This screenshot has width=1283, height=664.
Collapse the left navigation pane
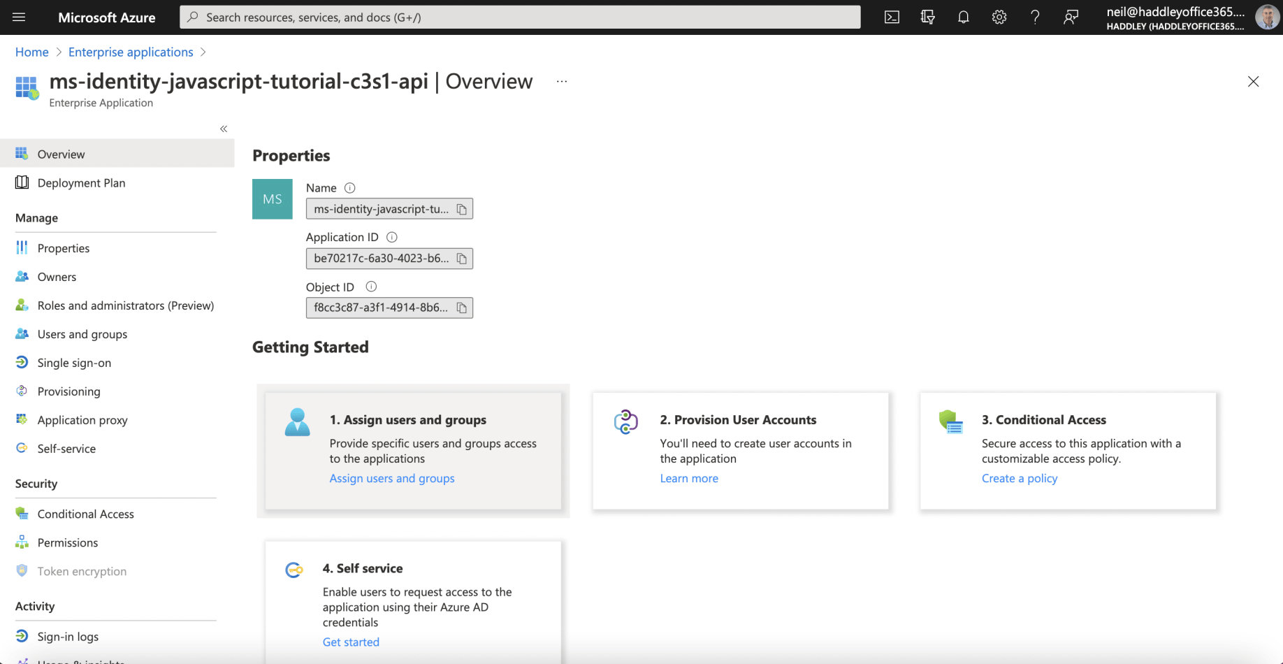pyautogui.click(x=224, y=129)
